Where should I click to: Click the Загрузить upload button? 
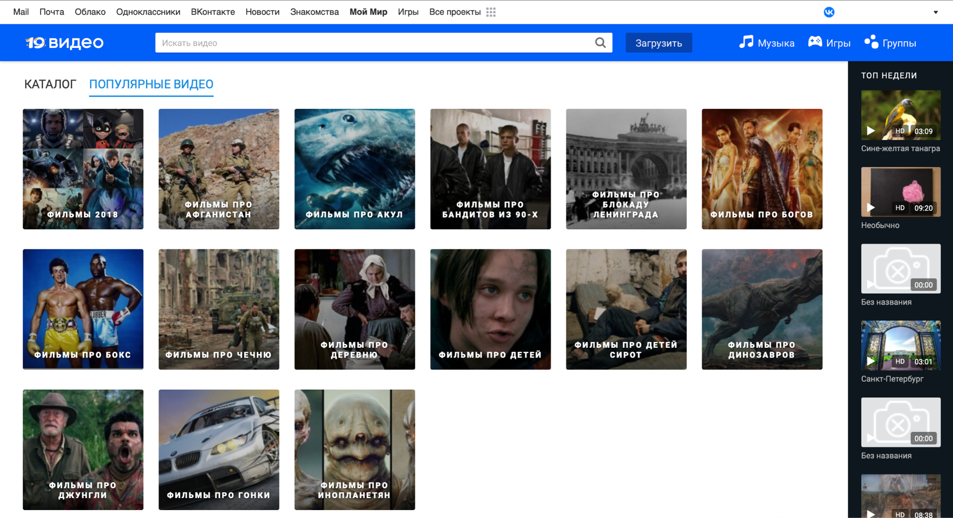pyautogui.click(x=658, y=43)
